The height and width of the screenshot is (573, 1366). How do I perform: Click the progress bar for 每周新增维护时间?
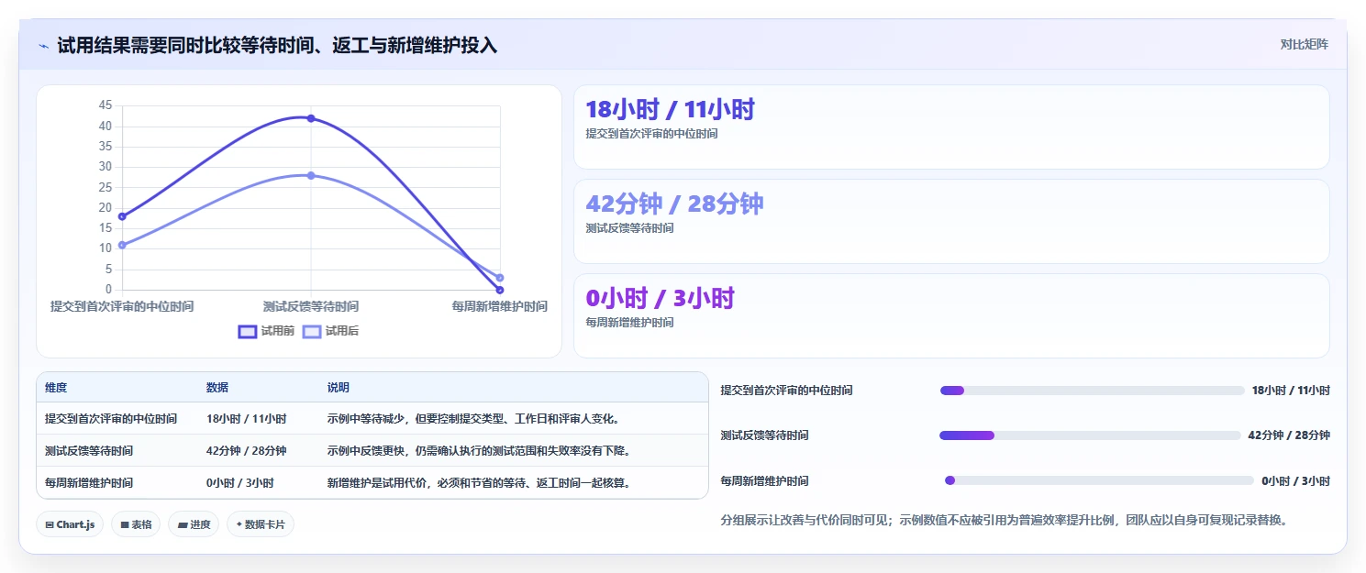(x=1099, y=480)
